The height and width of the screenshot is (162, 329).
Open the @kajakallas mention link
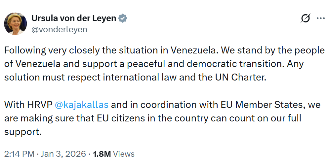tap(81, 105)
